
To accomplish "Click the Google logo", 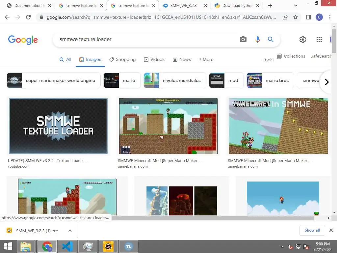I will (23, 40).
